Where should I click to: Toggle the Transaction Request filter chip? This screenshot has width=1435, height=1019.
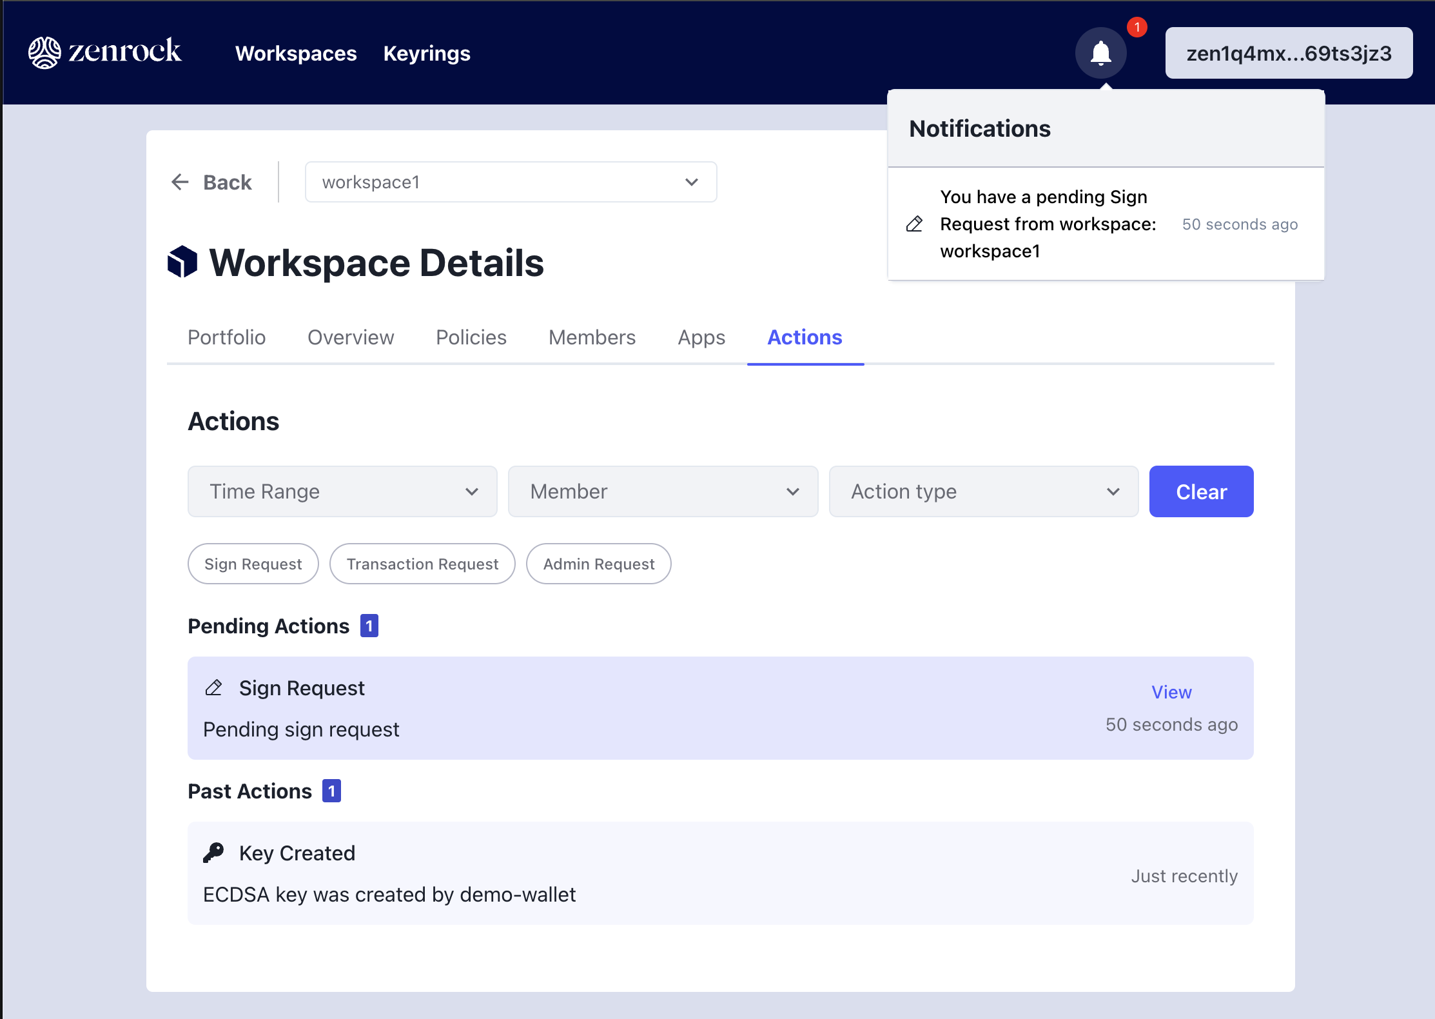click(x=422, y=564)
